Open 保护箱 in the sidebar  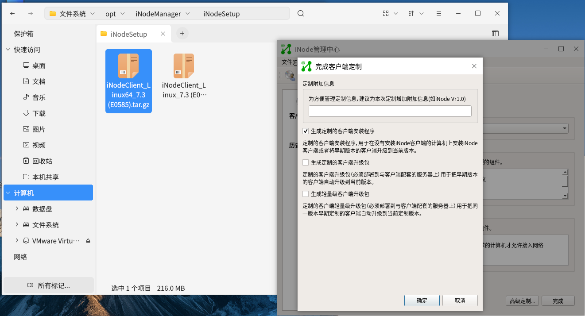pyautogui.click(x=24, y=34)
